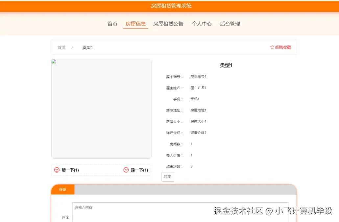Click the house photo placeholder thumbnail
This screenshot has width=339, height=222.
coord(101,108)
